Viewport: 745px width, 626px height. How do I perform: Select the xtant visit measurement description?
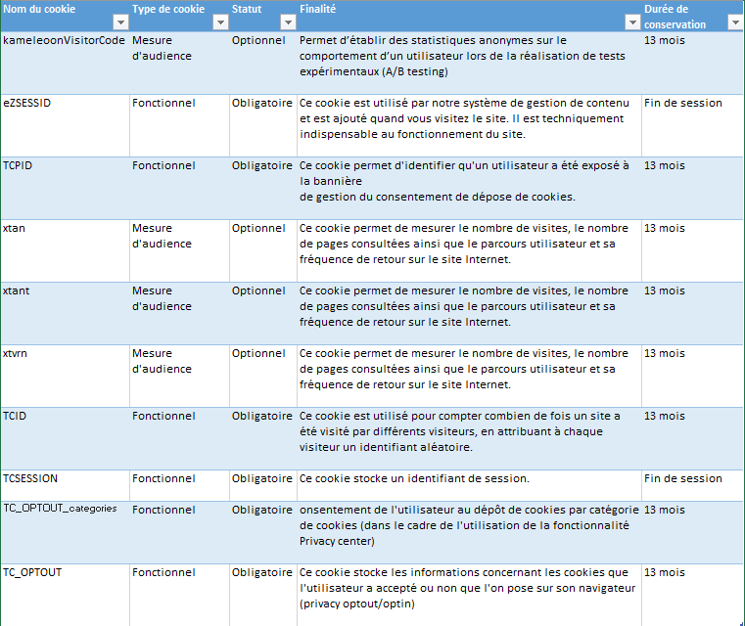point(470,313)
